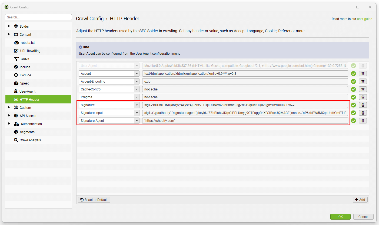Image resolution: width=379 pixels, height=225 pixels.
Task: Click Reset to Default
Action: click(x=94, y=200)
